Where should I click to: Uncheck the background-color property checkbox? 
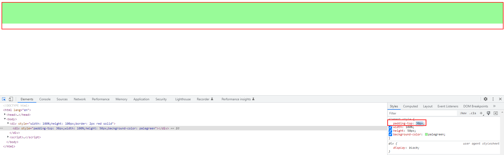[390, 134]
